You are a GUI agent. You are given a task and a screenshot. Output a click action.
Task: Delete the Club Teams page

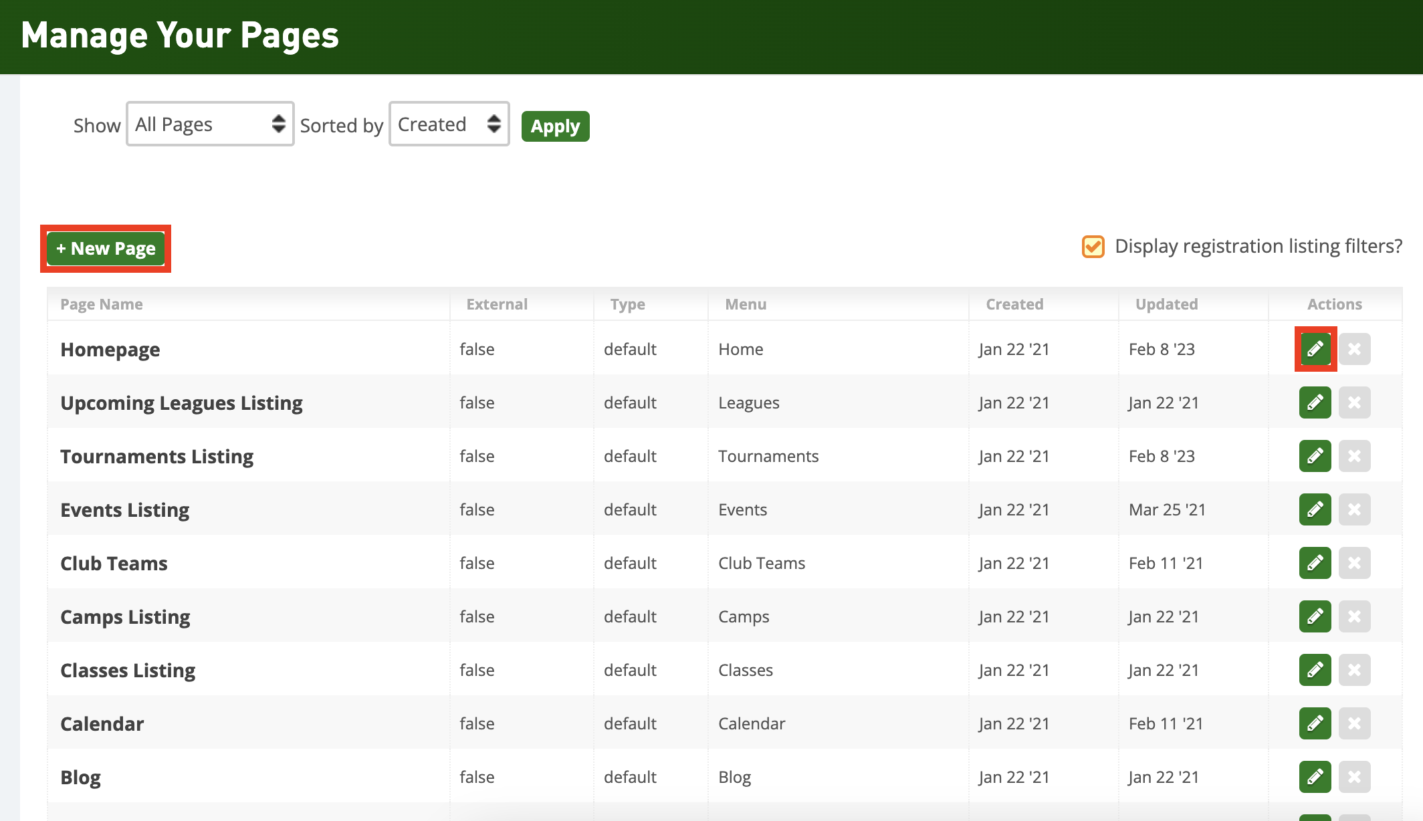(x=1354, y=563)
